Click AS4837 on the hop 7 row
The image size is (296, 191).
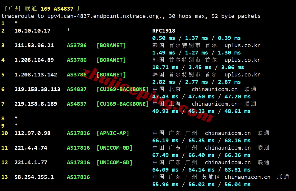[77, 104]
